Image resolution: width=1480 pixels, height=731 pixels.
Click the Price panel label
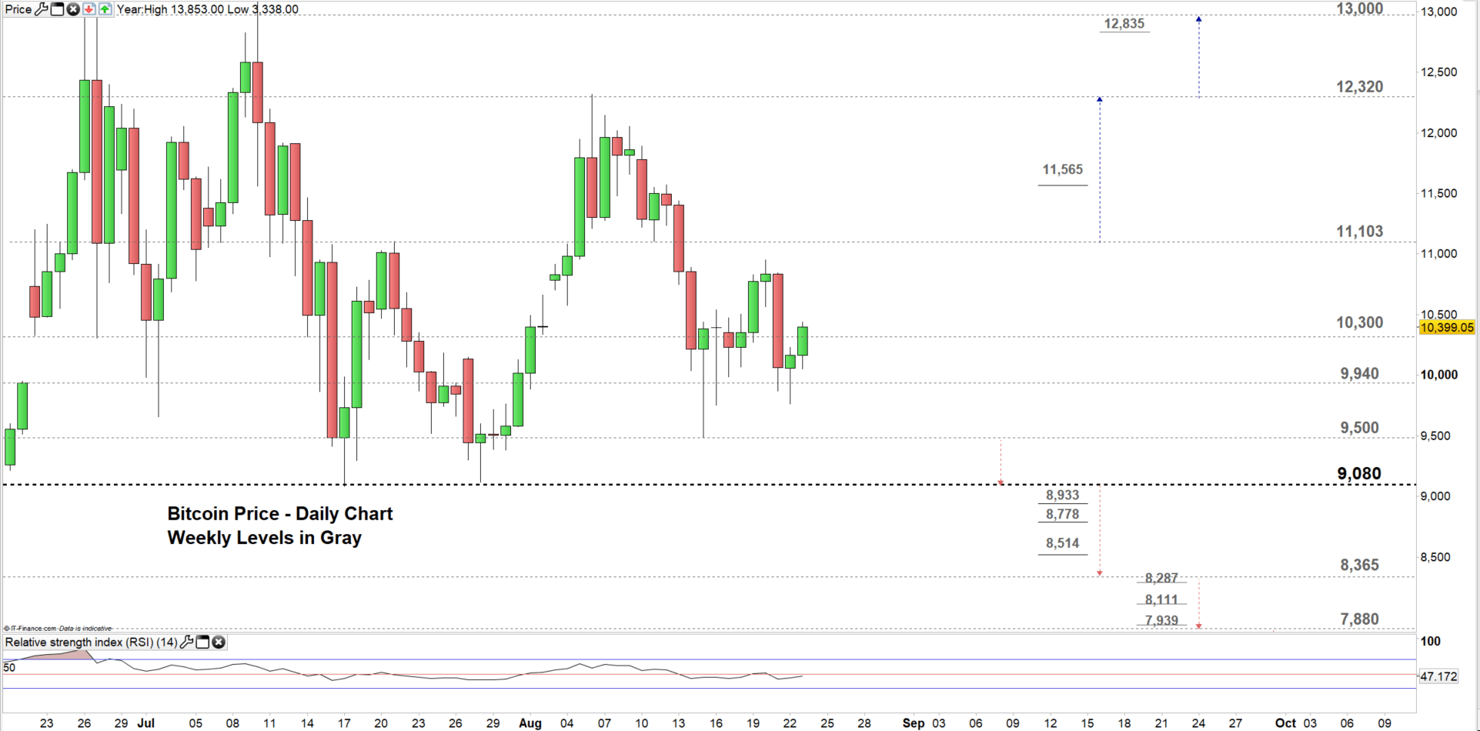point(18,9)
